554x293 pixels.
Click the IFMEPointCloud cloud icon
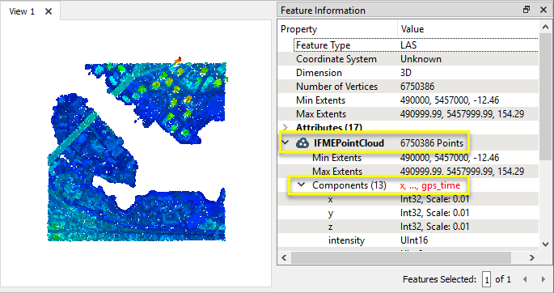(302, 143)
